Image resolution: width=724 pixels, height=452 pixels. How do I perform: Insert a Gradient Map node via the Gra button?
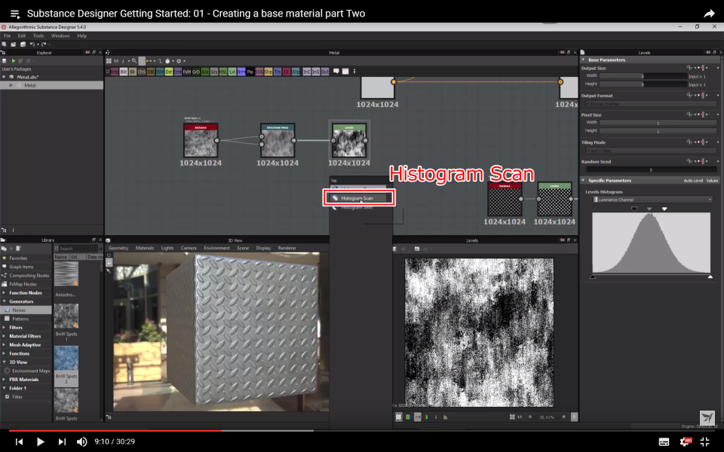coord(205,72)
